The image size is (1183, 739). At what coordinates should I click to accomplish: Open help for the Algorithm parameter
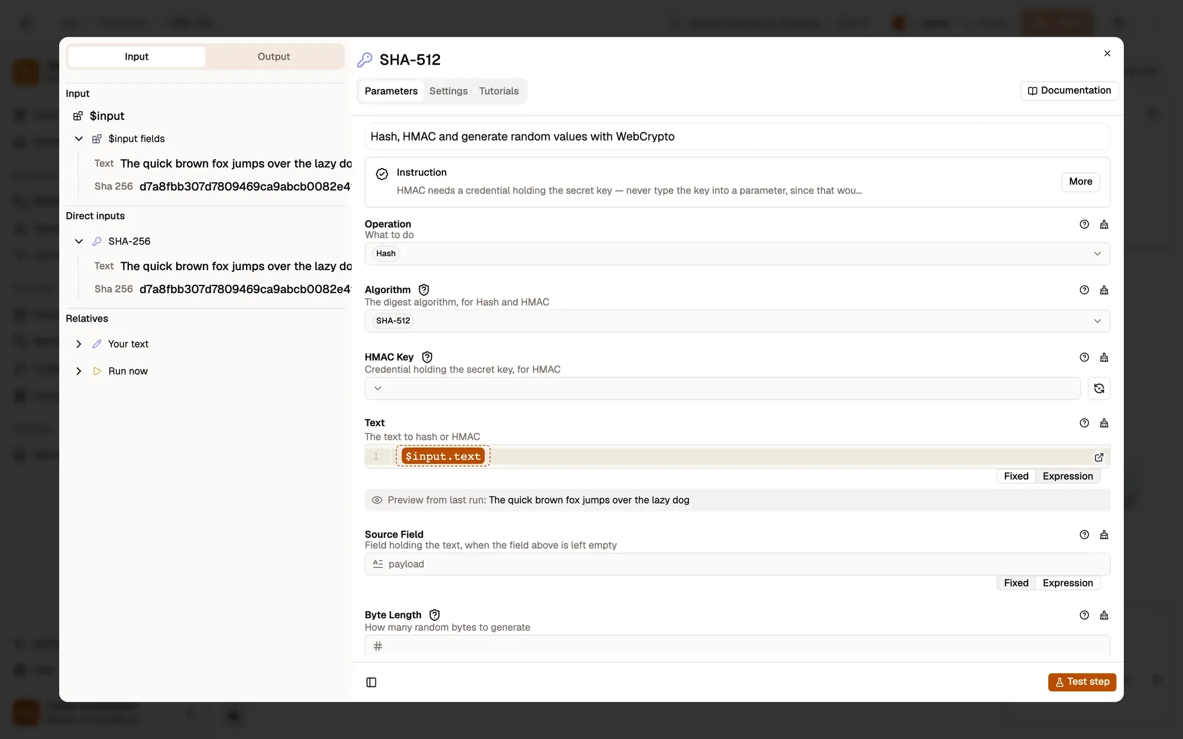pos(1084,290)
